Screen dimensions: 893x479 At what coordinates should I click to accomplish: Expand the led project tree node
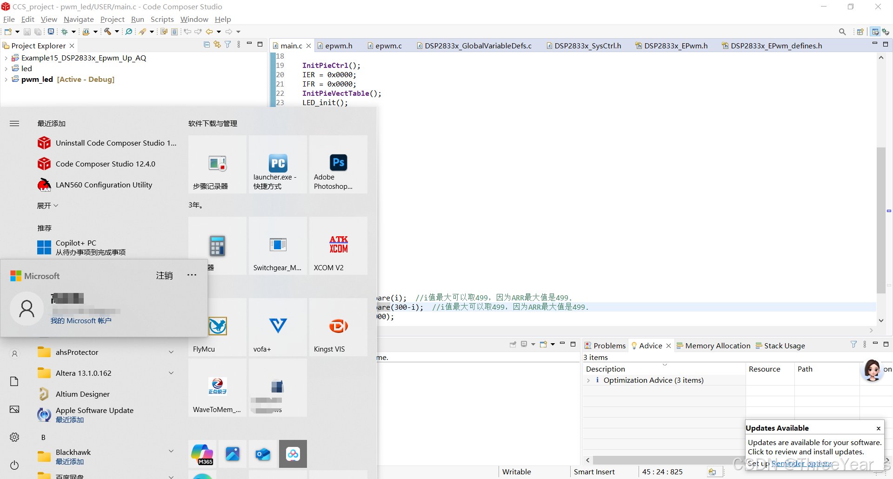(6, 69)
